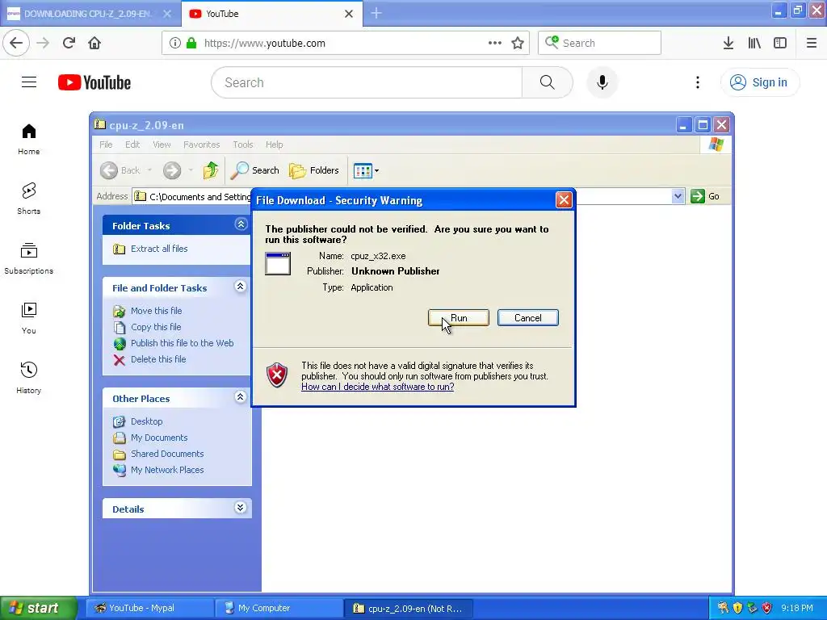This screenshot has width=827, height=620.
Task: Open Edit menu in cpu-z_2.09-en window
Action: (132, 145)
